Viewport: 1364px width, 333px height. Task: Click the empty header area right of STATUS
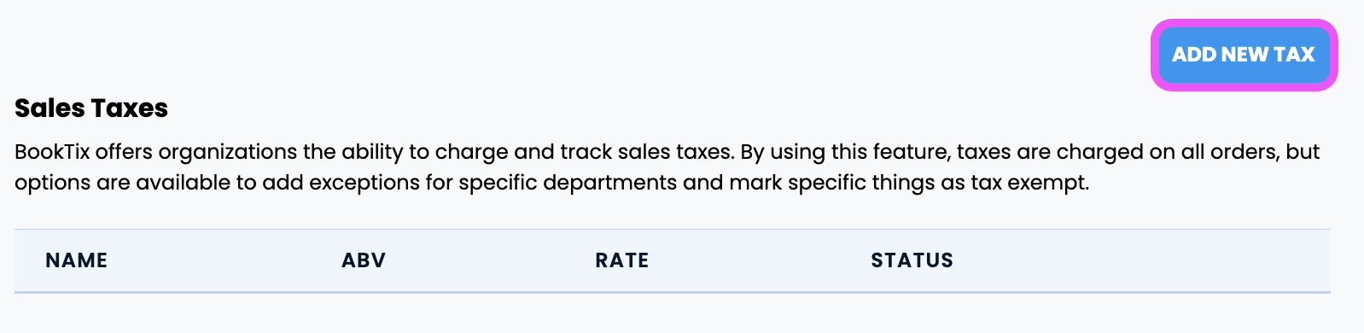coord(1142,260)
